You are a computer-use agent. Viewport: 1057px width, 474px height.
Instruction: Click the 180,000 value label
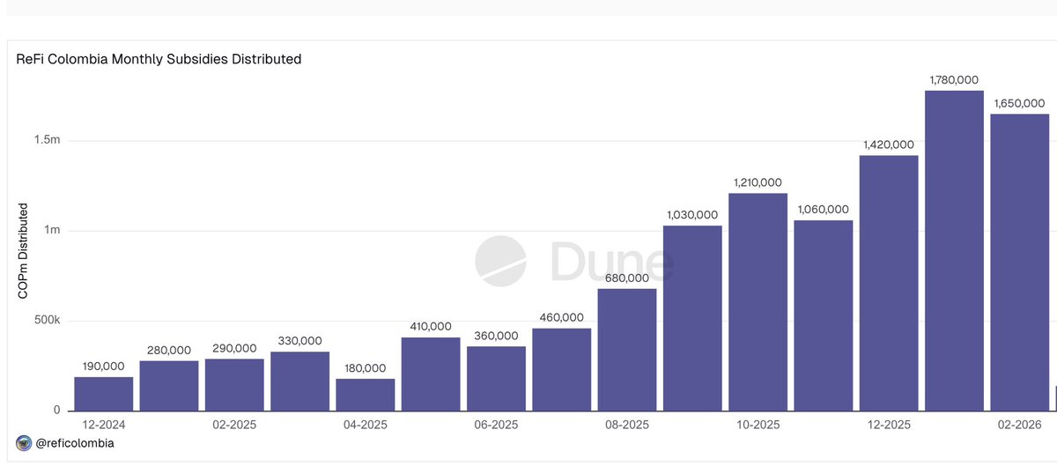(366, 367)
